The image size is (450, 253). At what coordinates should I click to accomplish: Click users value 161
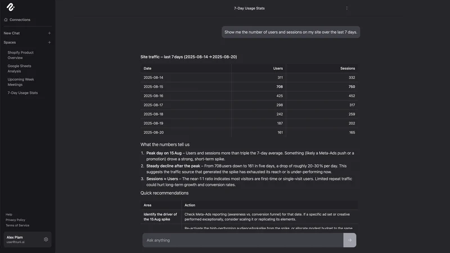[280, 133]
